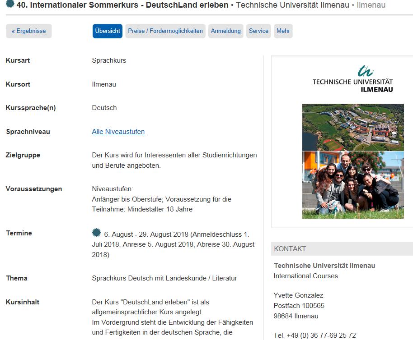Click the contact name Yvette Gonzalez
Screen dimensions: 413x340
point(298,295)
